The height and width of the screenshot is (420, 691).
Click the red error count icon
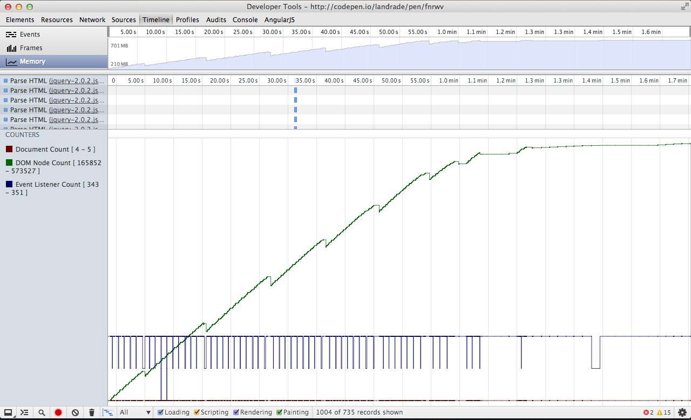(x=646, y=412)
